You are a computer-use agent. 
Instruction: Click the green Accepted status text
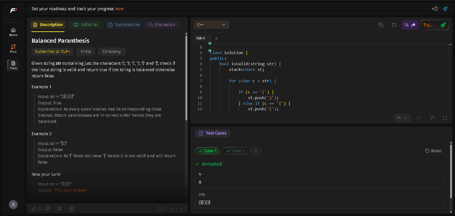point(212,164)
